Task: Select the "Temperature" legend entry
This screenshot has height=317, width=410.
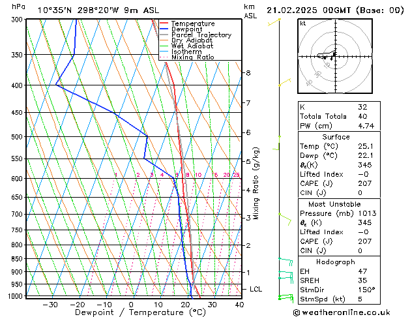Action: click(x=193, y=23)
